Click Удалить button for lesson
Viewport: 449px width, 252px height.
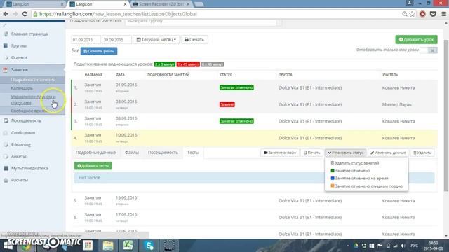422,153
